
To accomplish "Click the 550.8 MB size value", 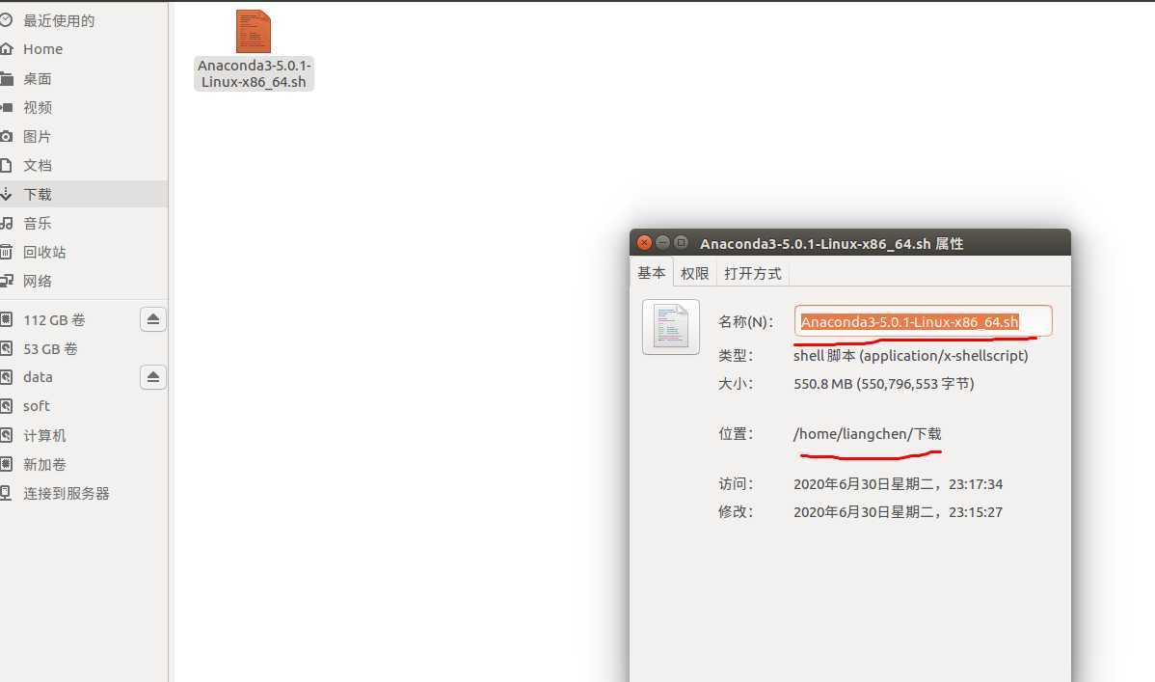I will pos(884,383).
